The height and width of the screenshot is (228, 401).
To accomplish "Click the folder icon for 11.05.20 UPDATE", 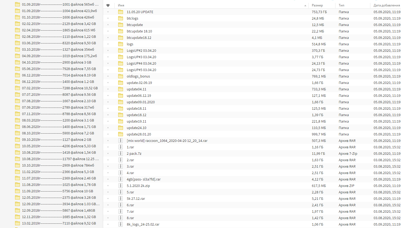I will coord(121,12).
